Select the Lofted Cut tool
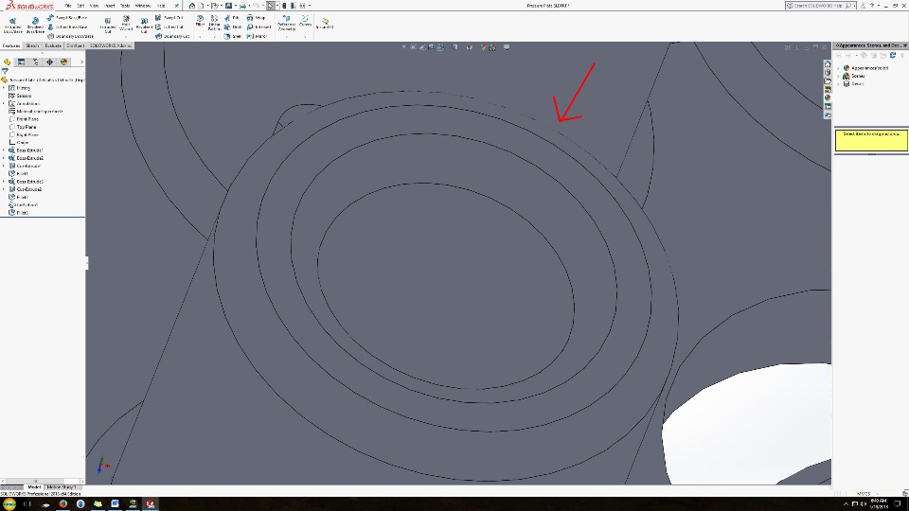The height and width of the screenshot is (511, 909). [169, 26]
